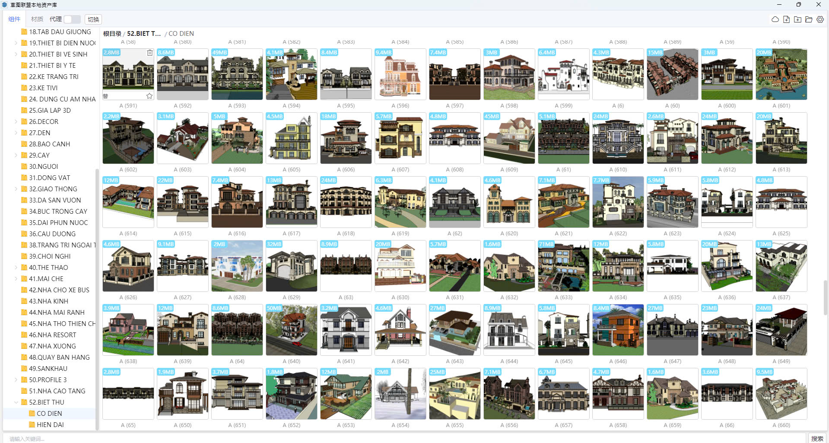Click the 切换 switch button
This screenshot has height=443, width=829.
point(93,19)
